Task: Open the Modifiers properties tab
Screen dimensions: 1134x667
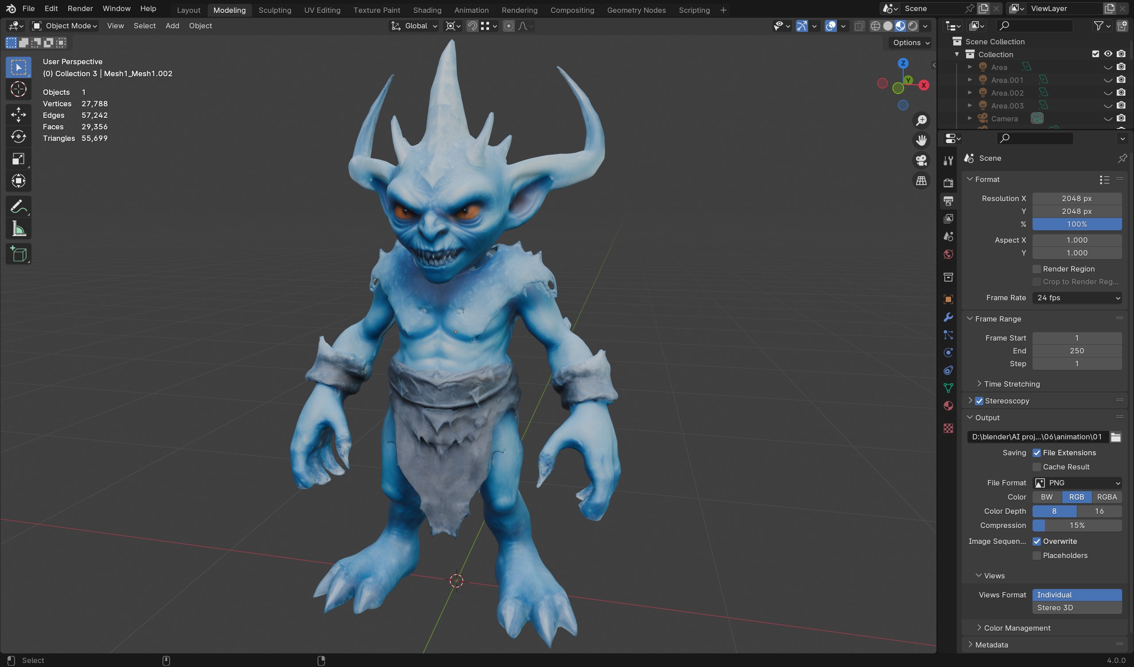Action: (948, 317)
